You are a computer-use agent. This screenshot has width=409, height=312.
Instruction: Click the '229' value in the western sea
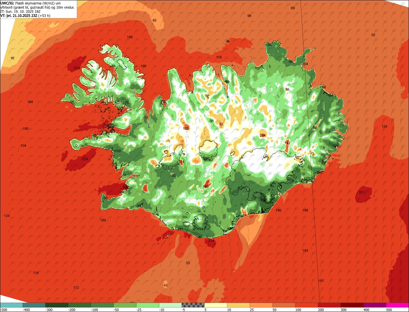(85, 159)
